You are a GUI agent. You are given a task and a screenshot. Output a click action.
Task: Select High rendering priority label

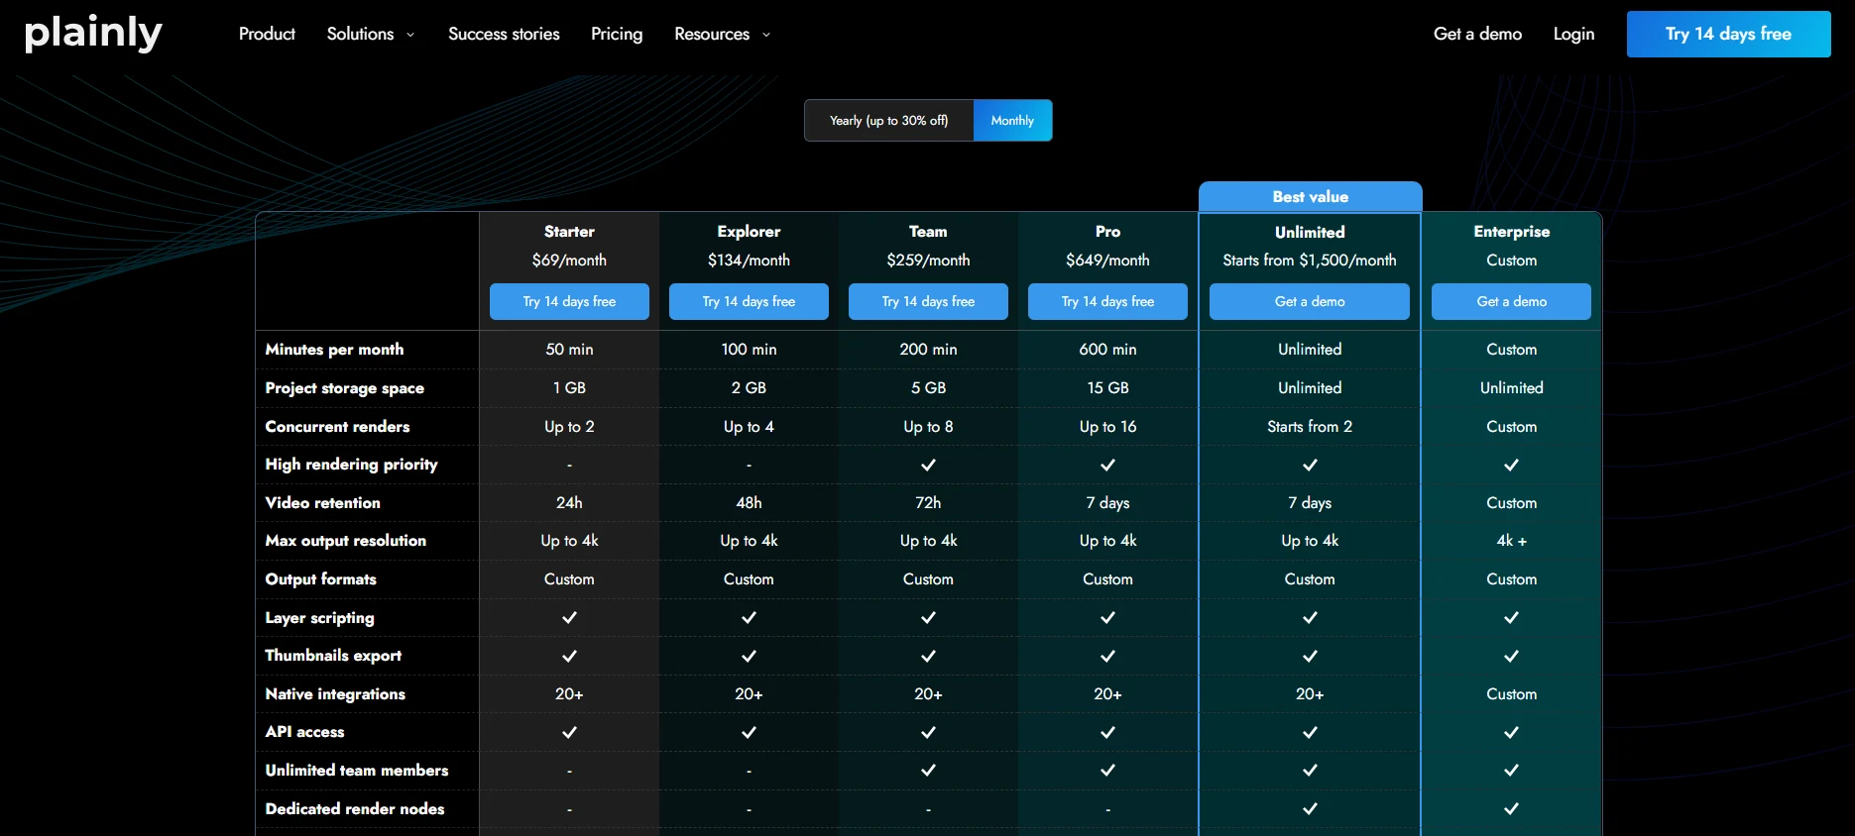[x=351, y=464]
